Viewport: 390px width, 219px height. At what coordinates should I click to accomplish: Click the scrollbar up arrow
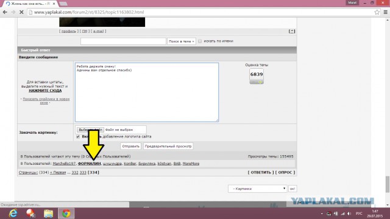388,19
